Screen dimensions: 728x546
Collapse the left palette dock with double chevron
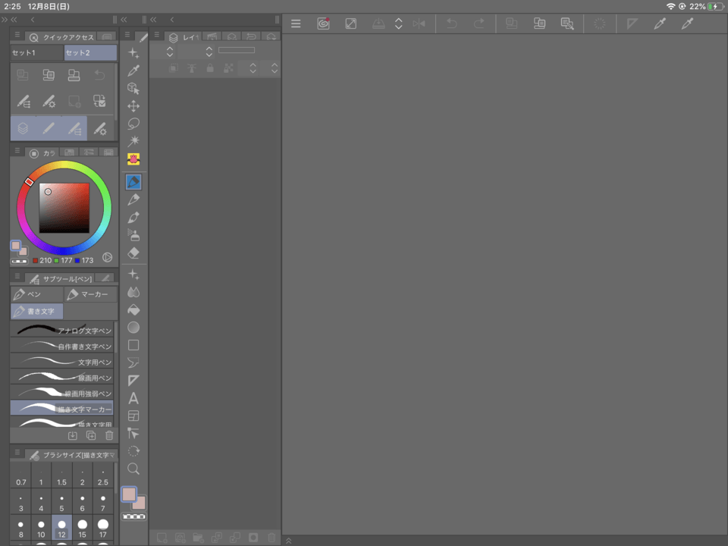pos(14,19)
